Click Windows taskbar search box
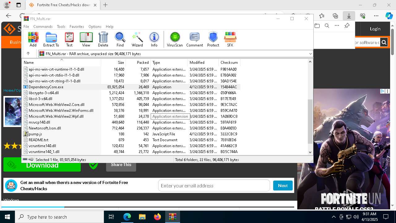The height and width of the screenshot is (223, 396). click(x=60, y=217)
